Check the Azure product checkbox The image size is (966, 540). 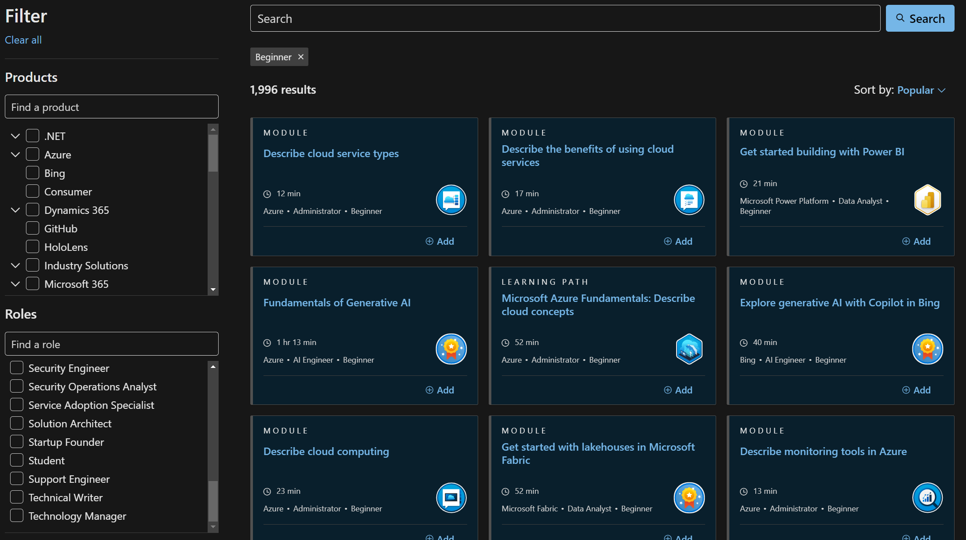pos(33,154)
